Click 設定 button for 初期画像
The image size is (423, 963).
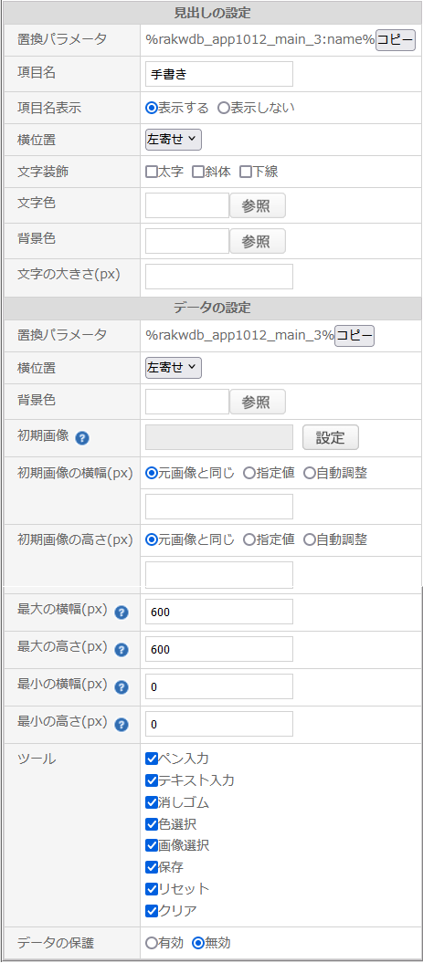click(x=331, y=438)
